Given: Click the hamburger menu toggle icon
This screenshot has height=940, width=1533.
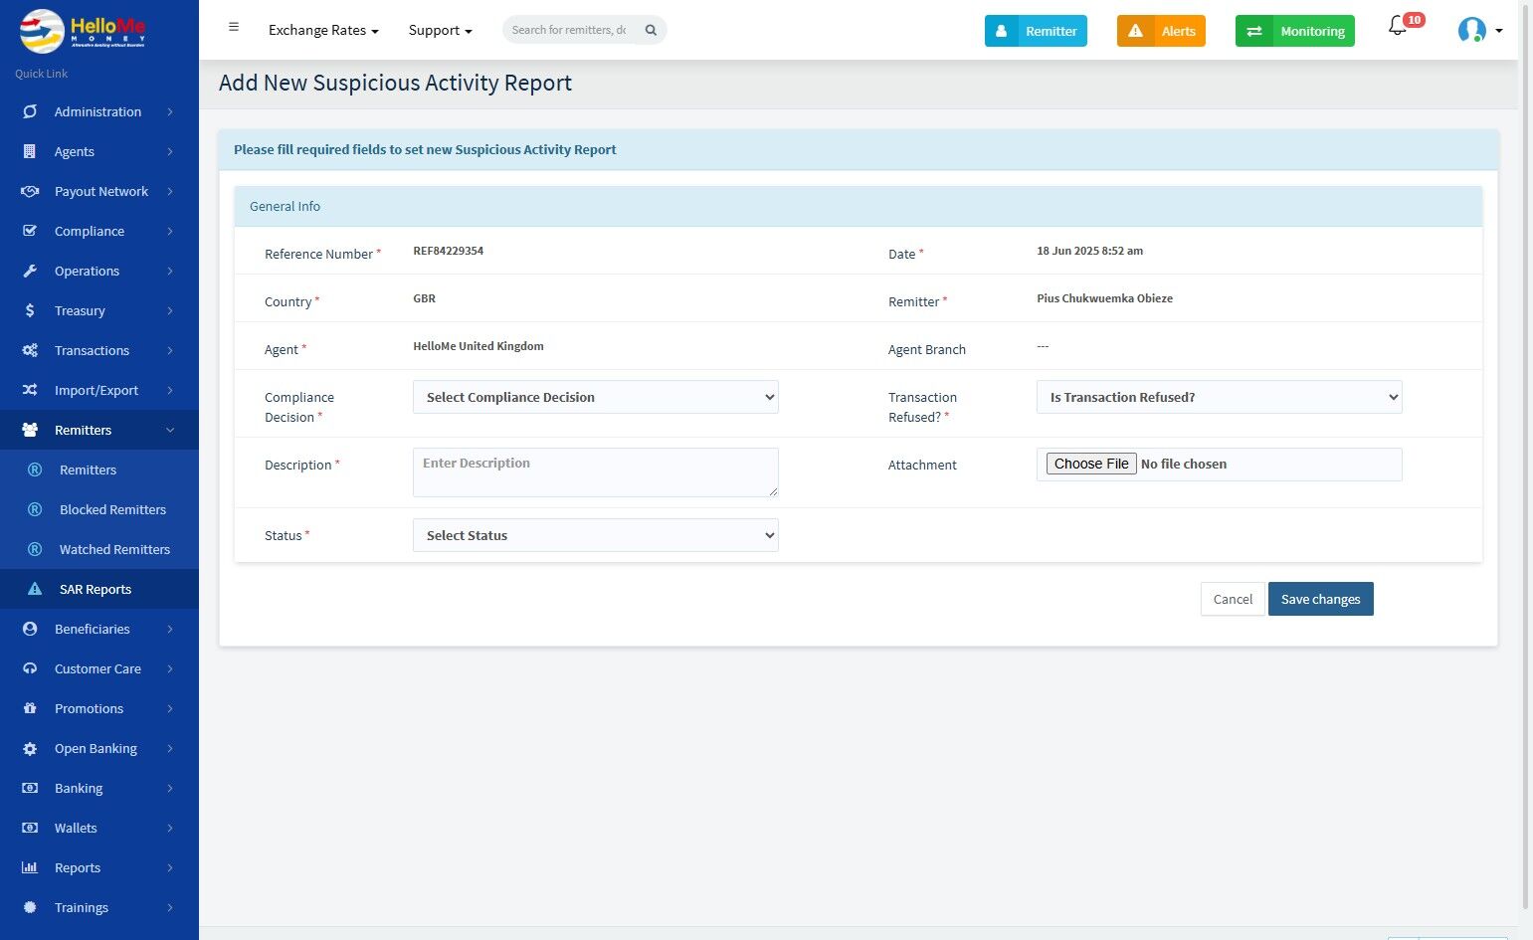Looking at the screenshot, I should tap(234, 28).
